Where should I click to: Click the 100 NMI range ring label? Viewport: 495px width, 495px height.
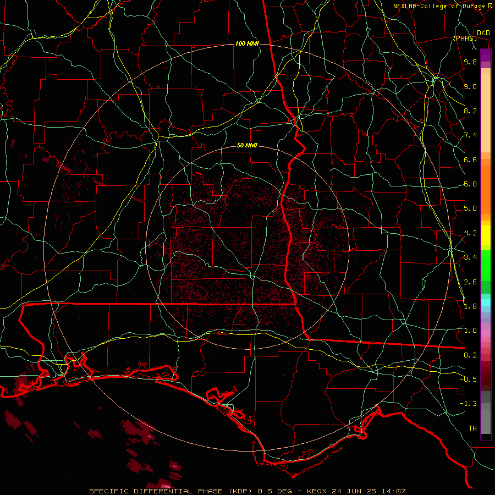(x=247, y=43)
